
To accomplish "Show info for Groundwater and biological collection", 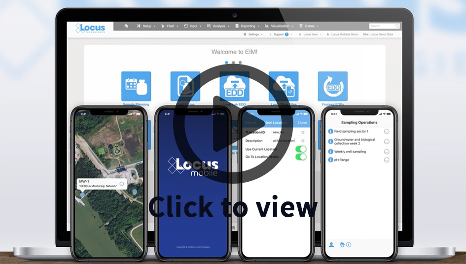I will coord(330,141).
